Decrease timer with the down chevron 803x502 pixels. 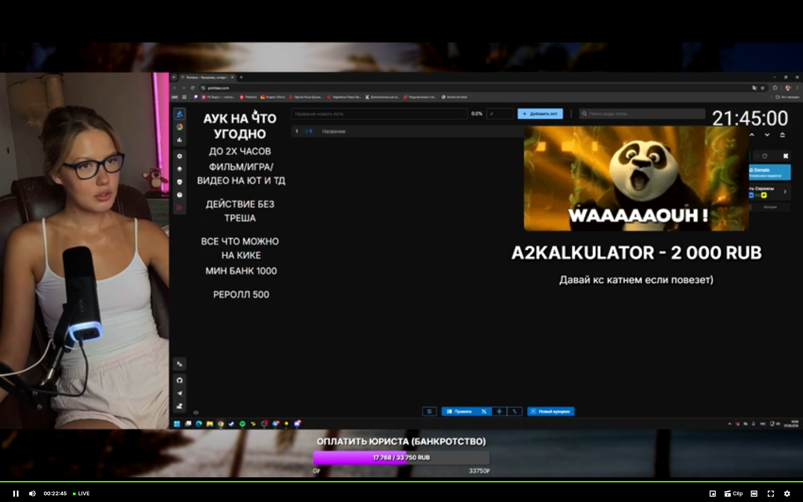[767, 135]
